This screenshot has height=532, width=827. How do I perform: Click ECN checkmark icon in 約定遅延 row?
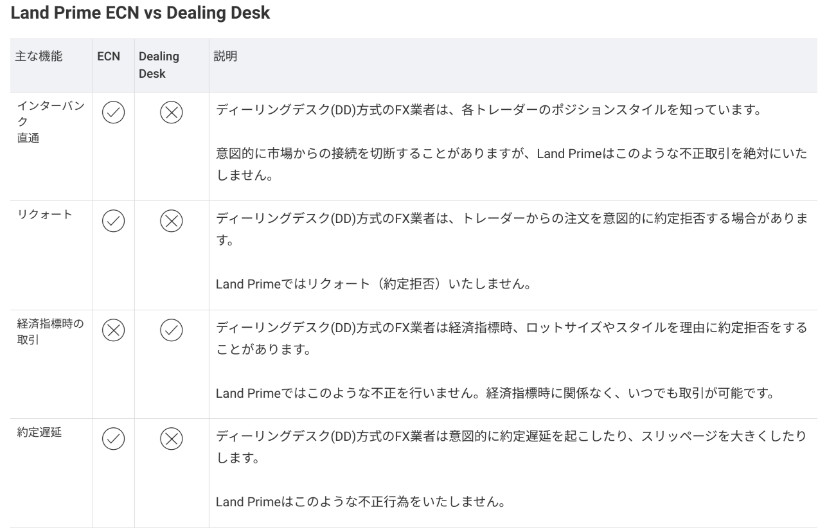coord(114,439)
